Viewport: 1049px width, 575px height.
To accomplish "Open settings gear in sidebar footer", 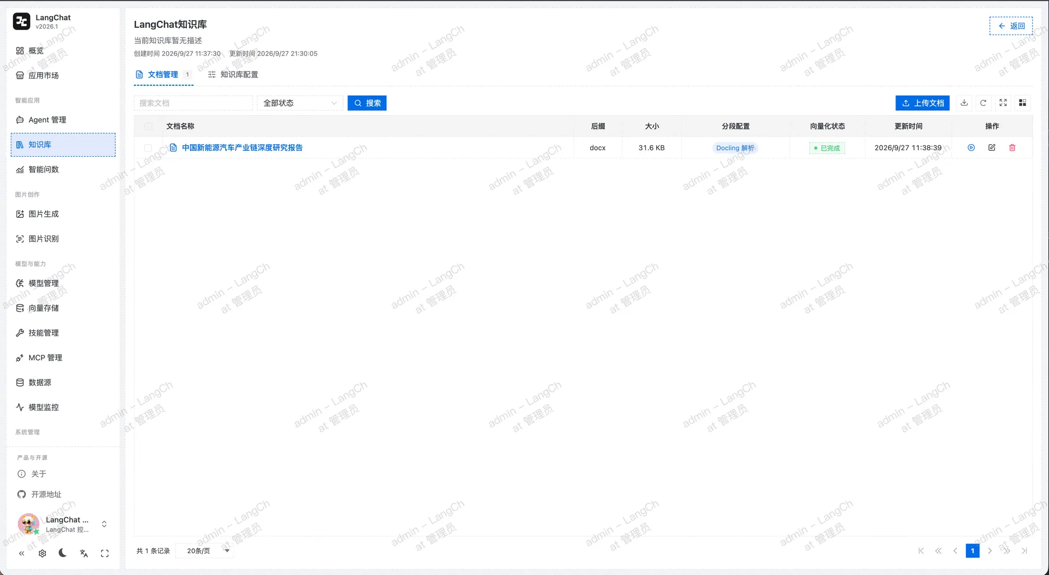I will coord(43,553).
